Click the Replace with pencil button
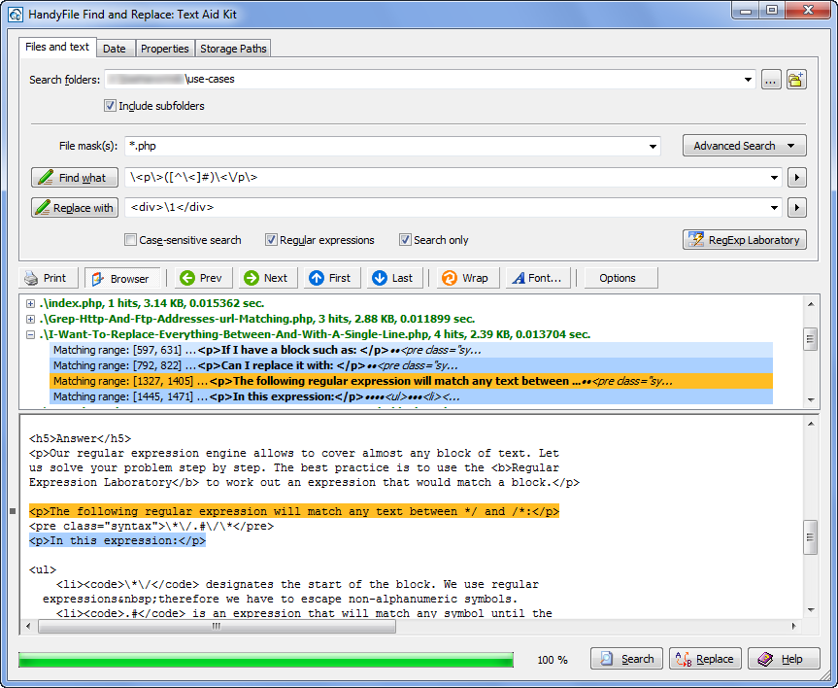The image size is (838, 688). coord(75,208)
